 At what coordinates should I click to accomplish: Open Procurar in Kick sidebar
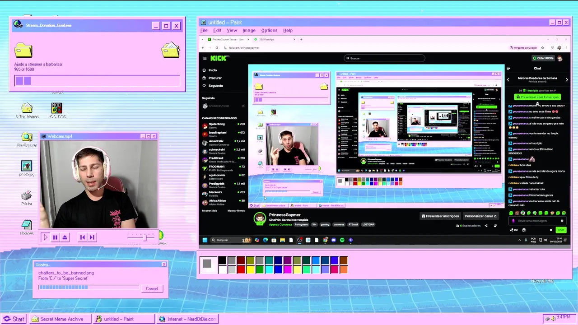click(215, 78)
